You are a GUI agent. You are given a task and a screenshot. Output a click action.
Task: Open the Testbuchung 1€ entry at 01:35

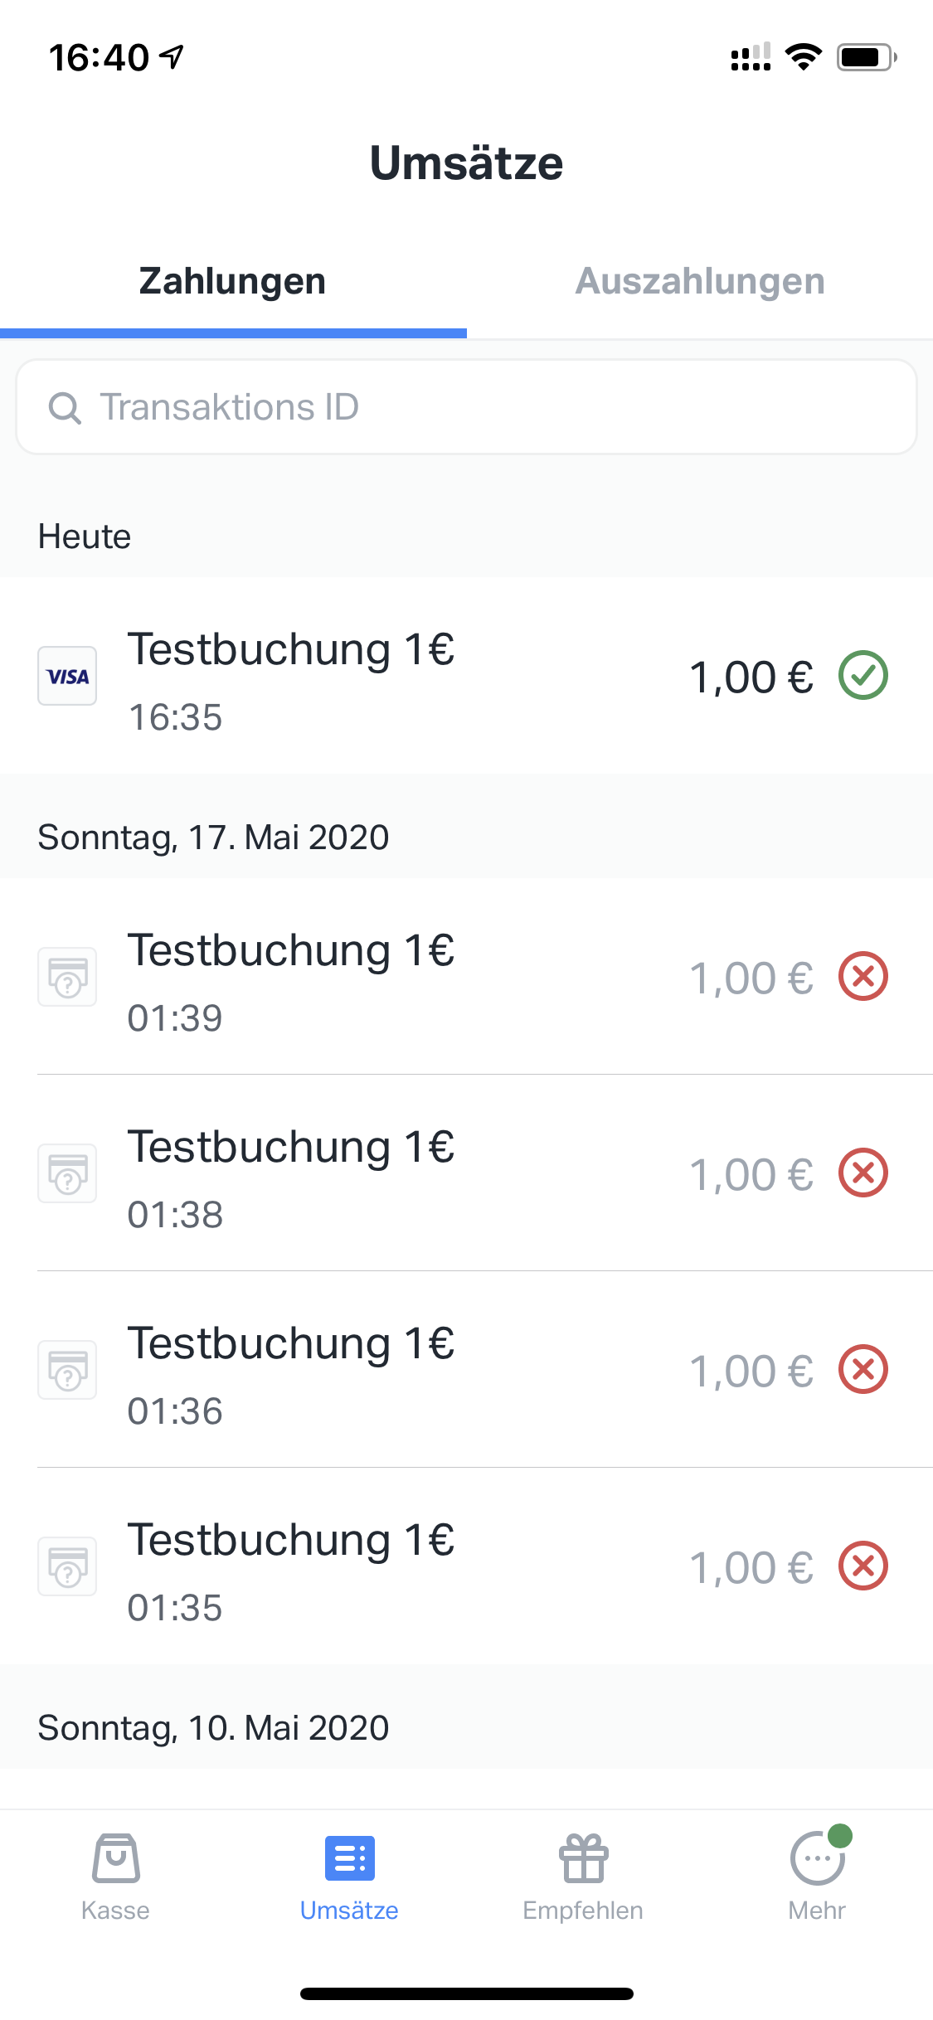pyautogui.click(x=466, y=1566)
